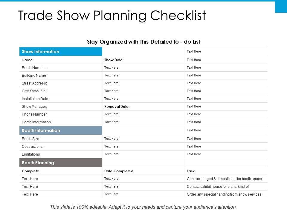Click the Booth Size: row label
The height and width of the screenshot is (215, 287).
(x=31, y=139)
